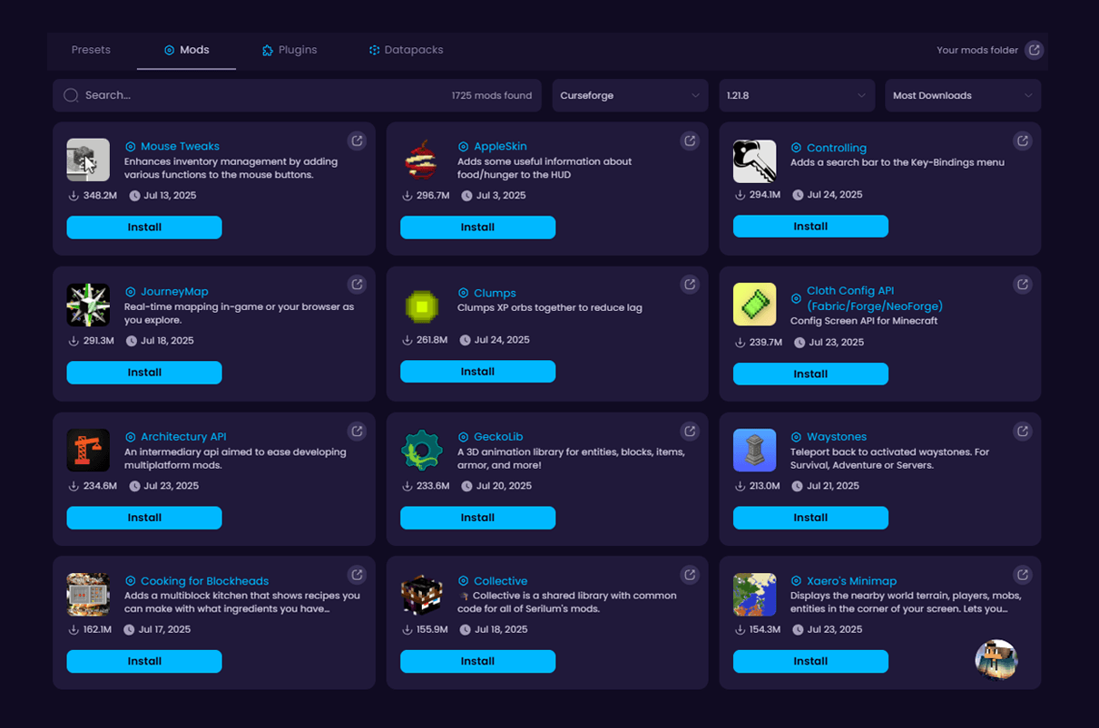Click the JourneyMap compass thumbnail

[x=88, y=306]
